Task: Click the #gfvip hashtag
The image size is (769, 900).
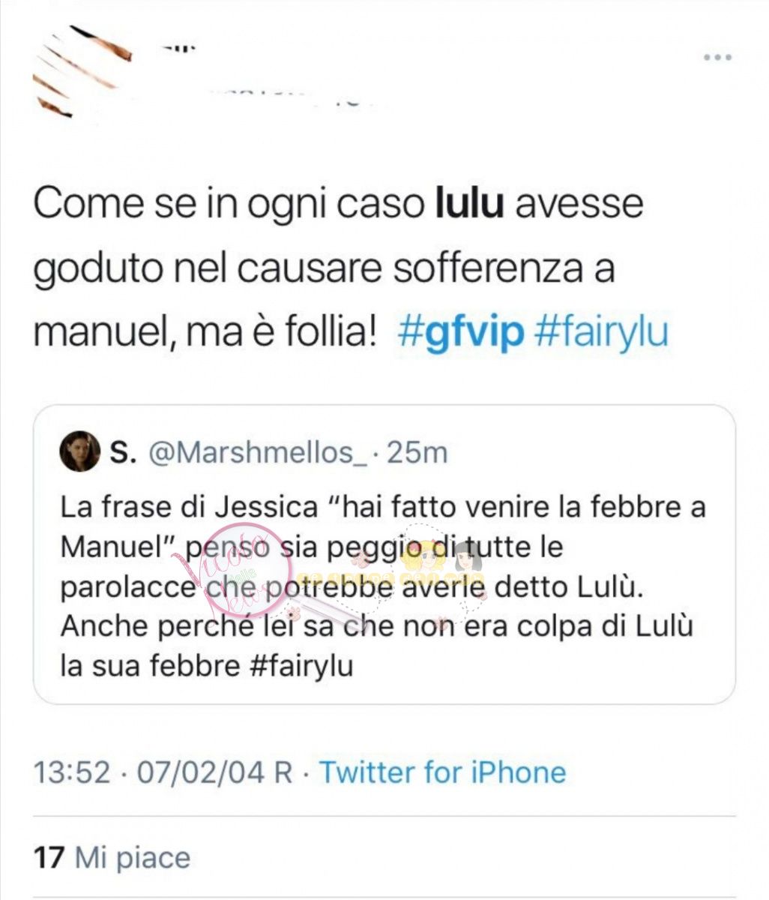Action: (x=460, y=331)
